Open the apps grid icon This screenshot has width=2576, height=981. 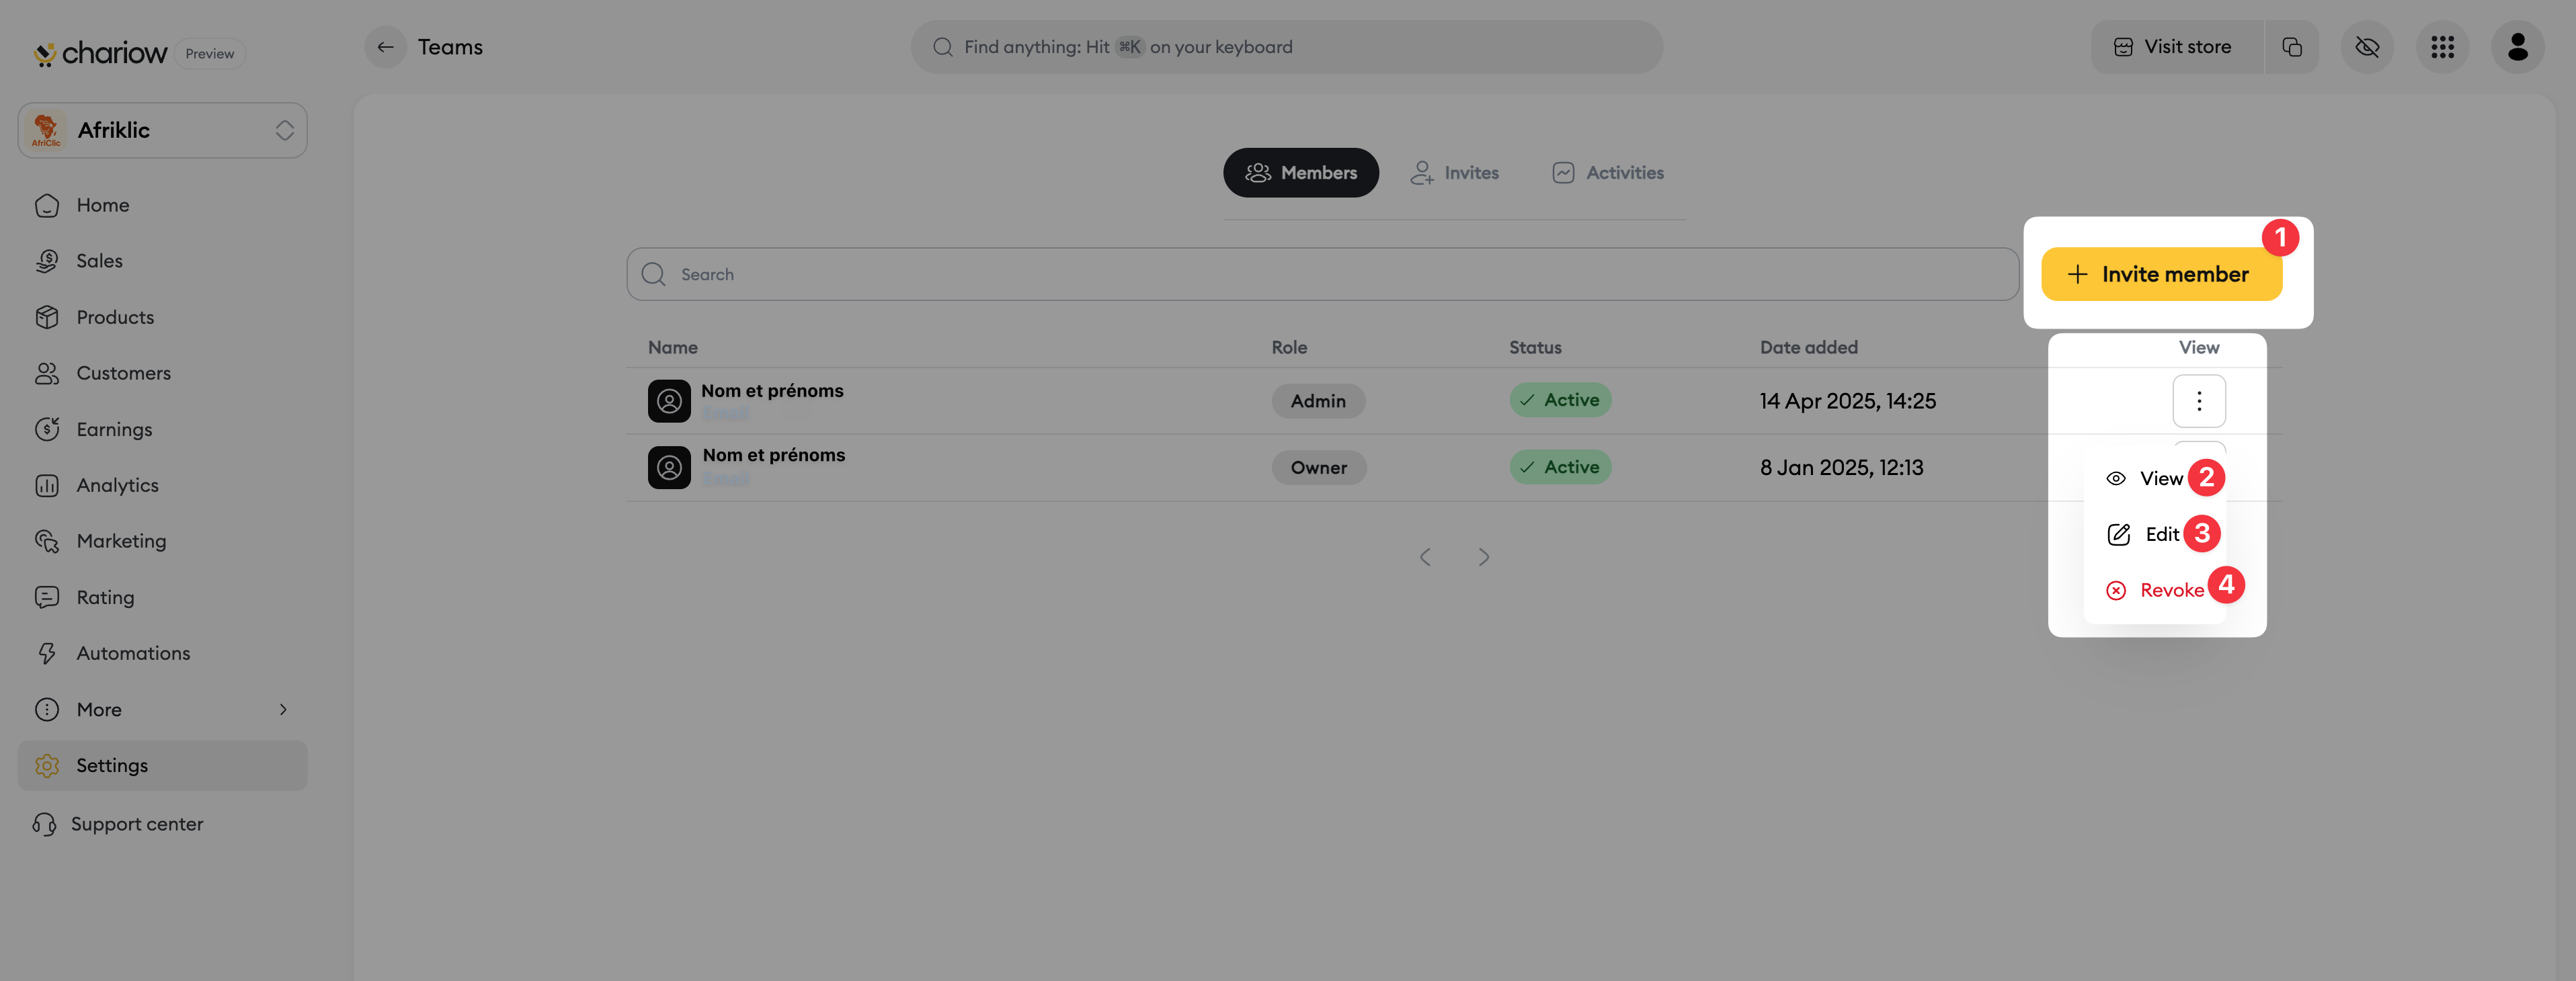point(2442,47)
